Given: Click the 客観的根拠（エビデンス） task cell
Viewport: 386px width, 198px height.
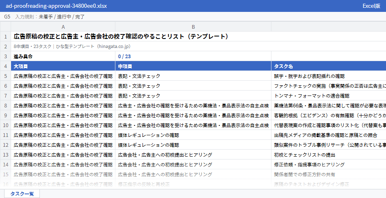Looking at the screenshot, I should pos(329,116).
